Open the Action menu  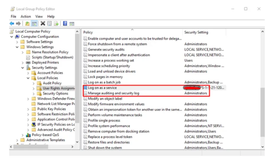25,16
